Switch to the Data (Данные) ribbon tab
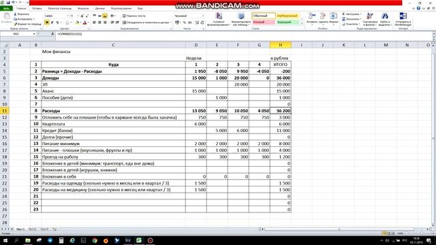 (x=100, y=9)
